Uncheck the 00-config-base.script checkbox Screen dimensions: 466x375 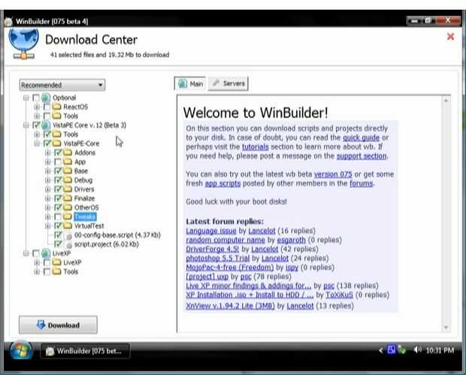click(x=58, y=235)
